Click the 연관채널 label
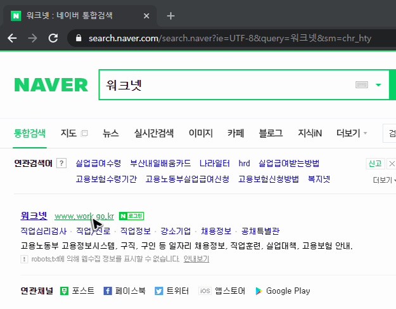This screenshot has height=309, width=396. tap(37, 291)
